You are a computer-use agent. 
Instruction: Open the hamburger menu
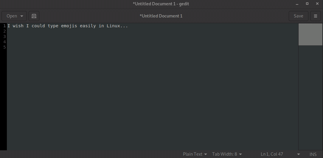[x=316, y=16]
